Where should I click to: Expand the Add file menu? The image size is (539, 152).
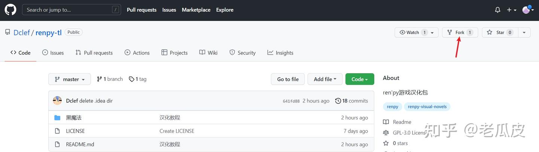tap(325, 79)
